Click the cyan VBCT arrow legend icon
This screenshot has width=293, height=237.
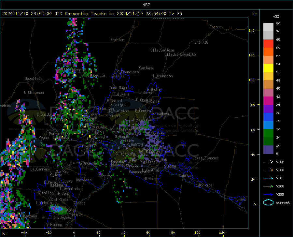point(268,178)
